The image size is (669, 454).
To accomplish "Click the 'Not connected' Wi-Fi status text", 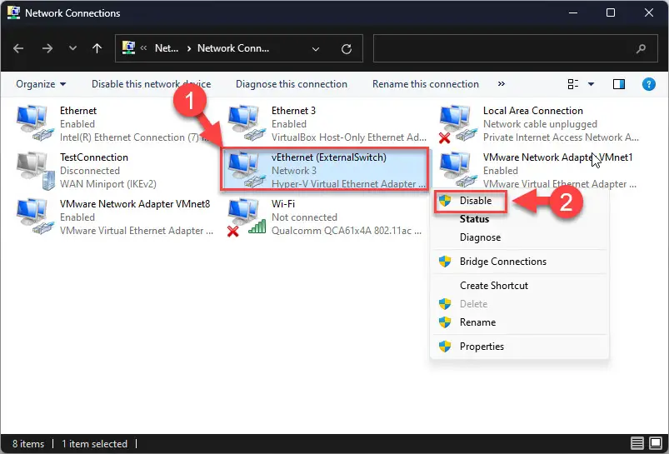I will point(304,217).
